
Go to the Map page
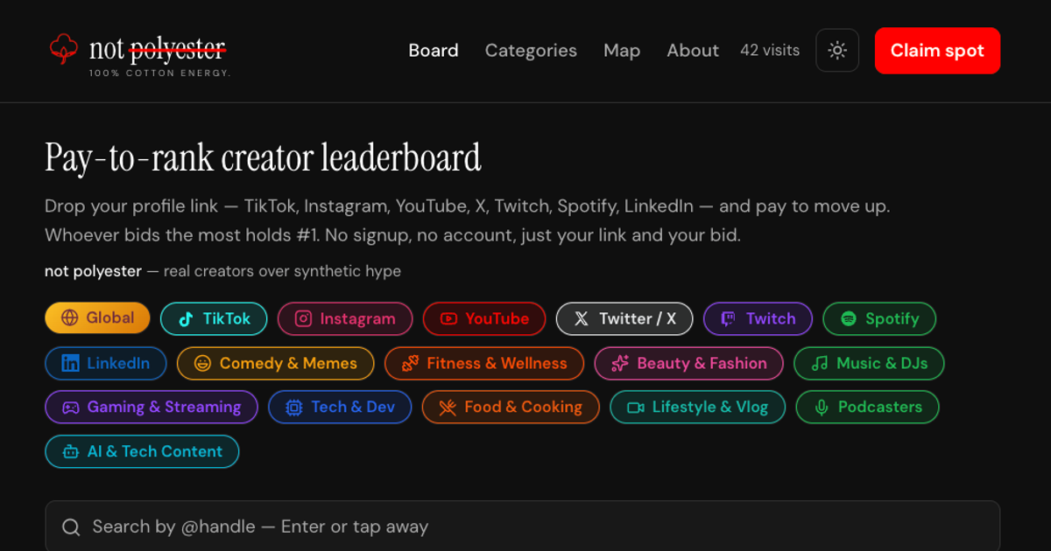pos(622,51)
